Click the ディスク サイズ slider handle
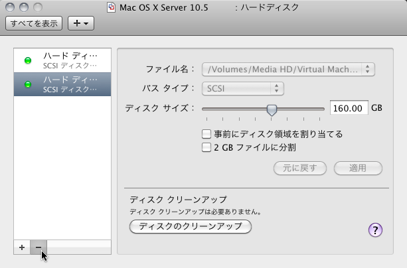Screen dimensions: 407x268 tap(272, 109)
